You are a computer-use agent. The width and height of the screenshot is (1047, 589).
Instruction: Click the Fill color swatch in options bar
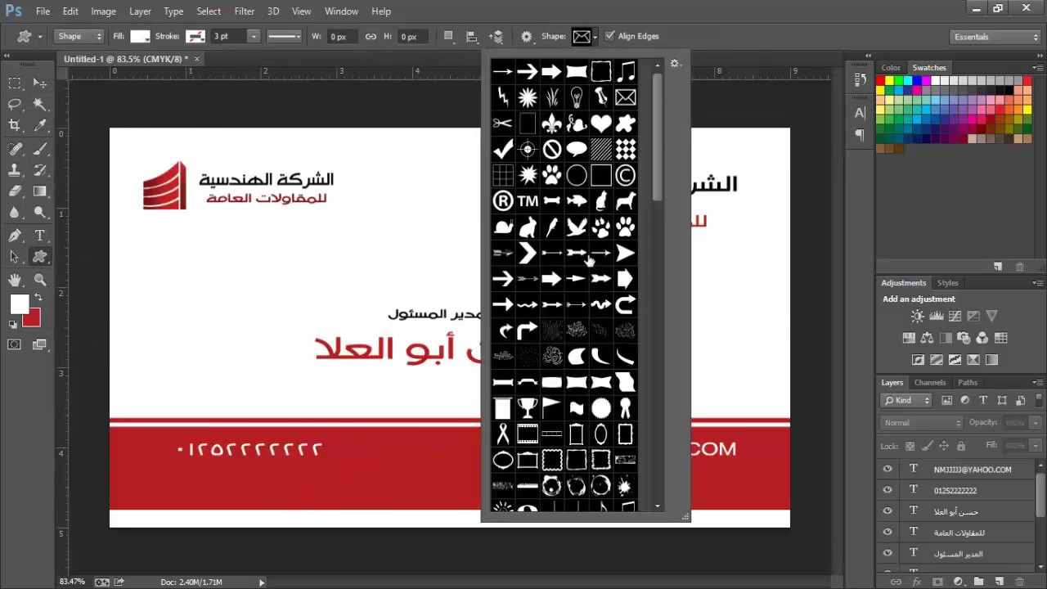[140, 36]
